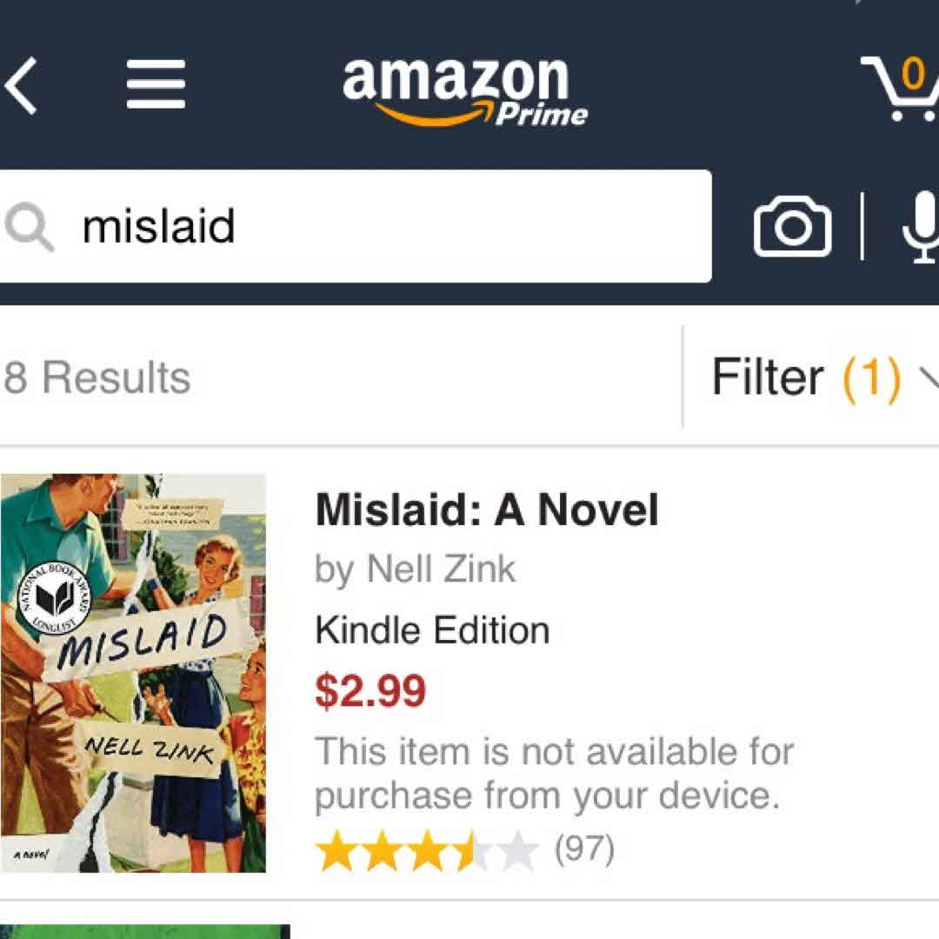Tap the "8 Results" count label
The height and width of the screenshot is (939, 939).
pyautogui.click(x=97, y=378)
